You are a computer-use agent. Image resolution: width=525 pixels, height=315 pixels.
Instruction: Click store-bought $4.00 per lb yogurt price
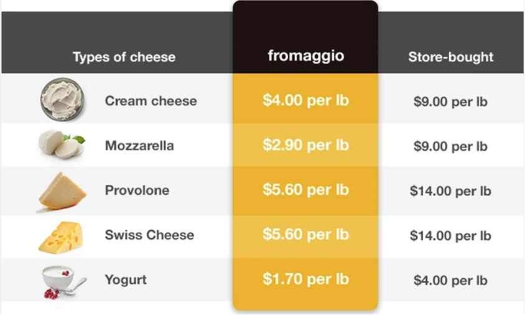(x=450, y=281)
